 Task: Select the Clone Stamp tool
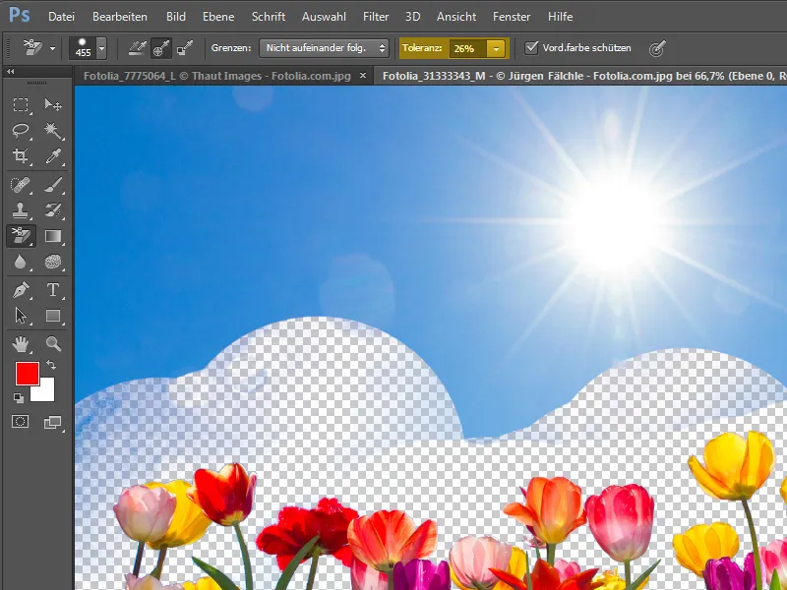[x=20, y=210]
